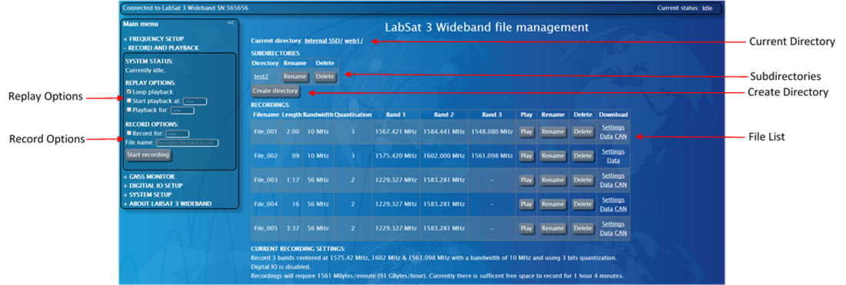Expand GNSS MONITOR menu section

pos(148,176)
